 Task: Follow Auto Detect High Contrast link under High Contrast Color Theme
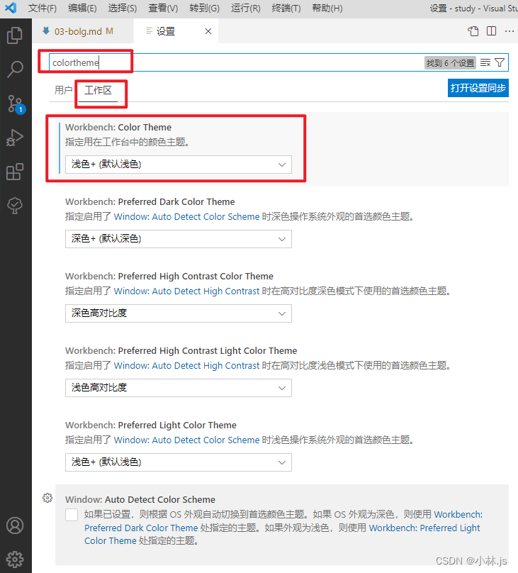tap(186, 291)
